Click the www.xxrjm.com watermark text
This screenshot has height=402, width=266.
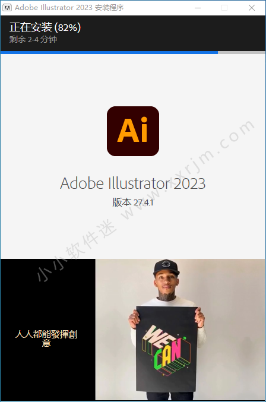pos(188,169)
